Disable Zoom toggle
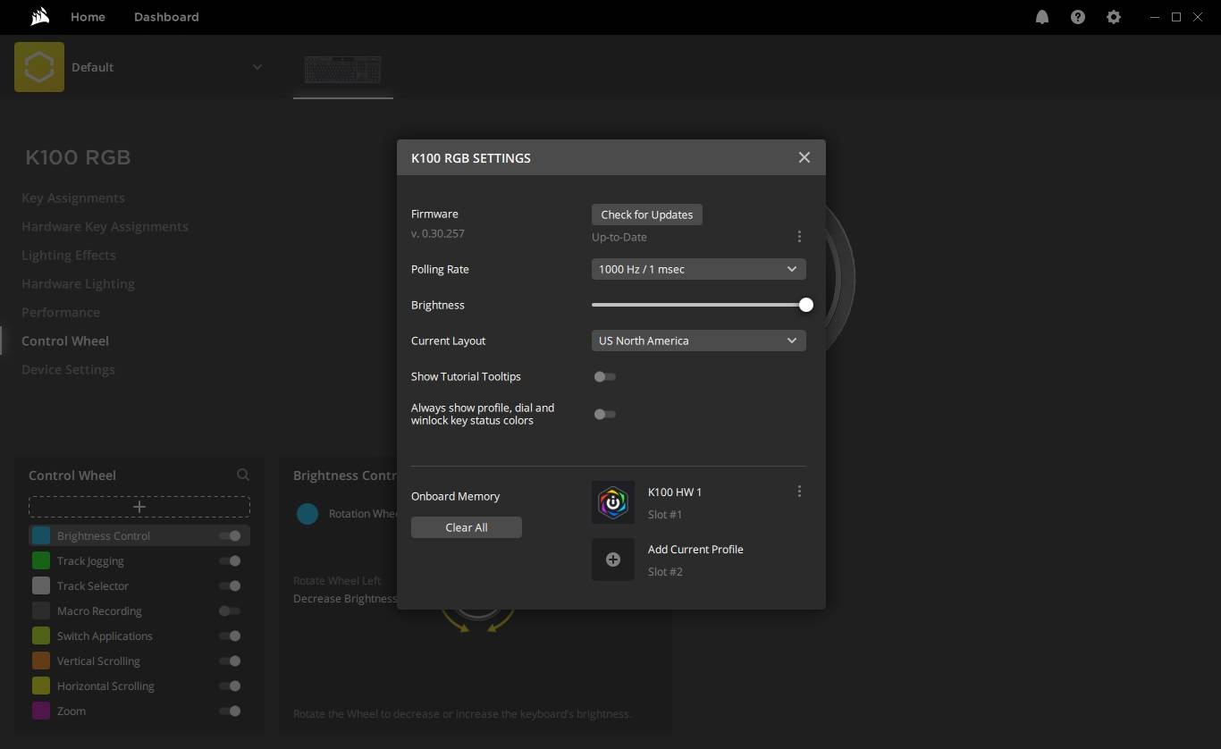 [x=230, y=711]
